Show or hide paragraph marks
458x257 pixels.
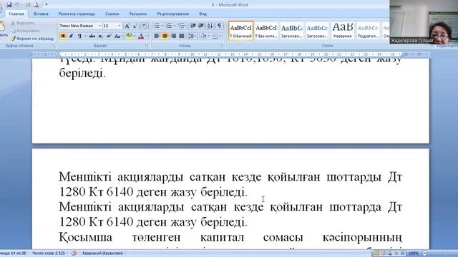220,26
